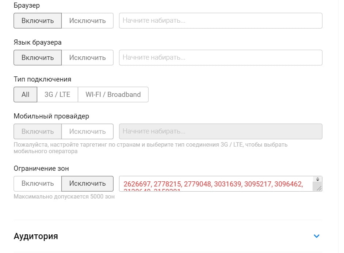Open the Аудитория section heading
The image size is (344, 253).
36,236
